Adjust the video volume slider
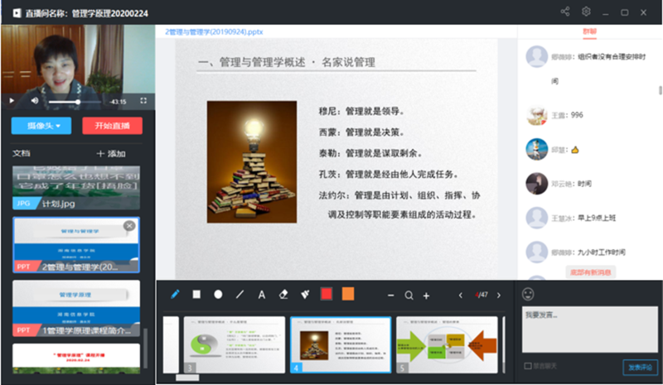663x385 pixels. point(75,102)
